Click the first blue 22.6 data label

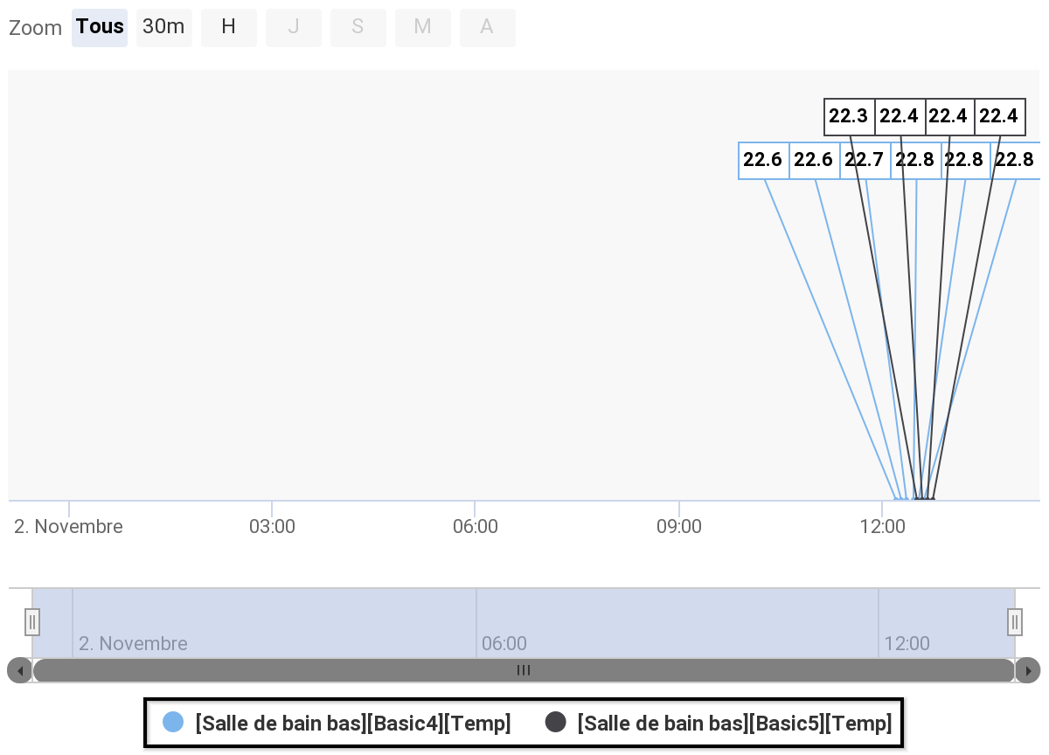coord(763,160)
